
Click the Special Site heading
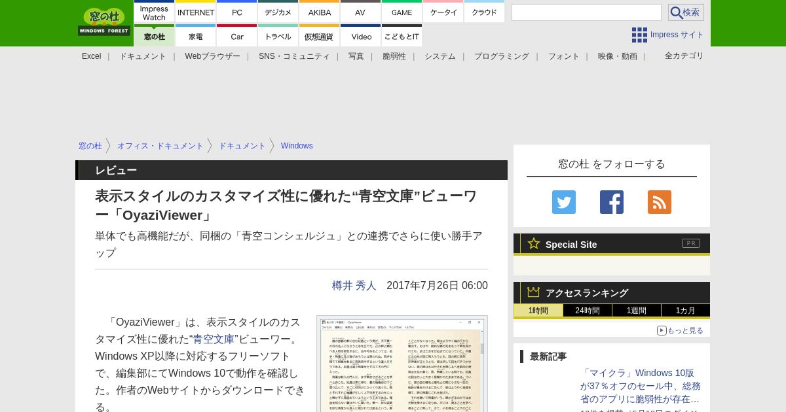coord(571,245)
